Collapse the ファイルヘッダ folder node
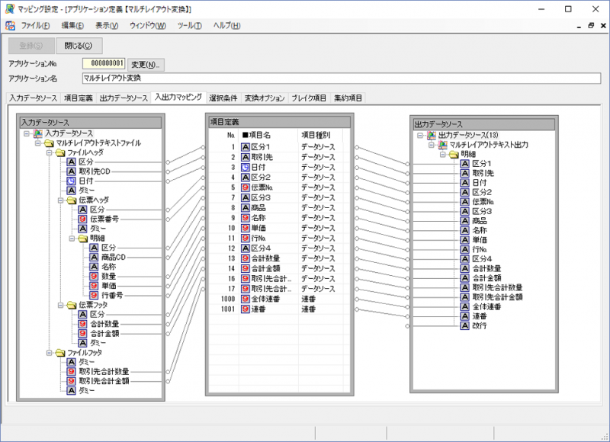610x442 pixels. pos(50,152)
